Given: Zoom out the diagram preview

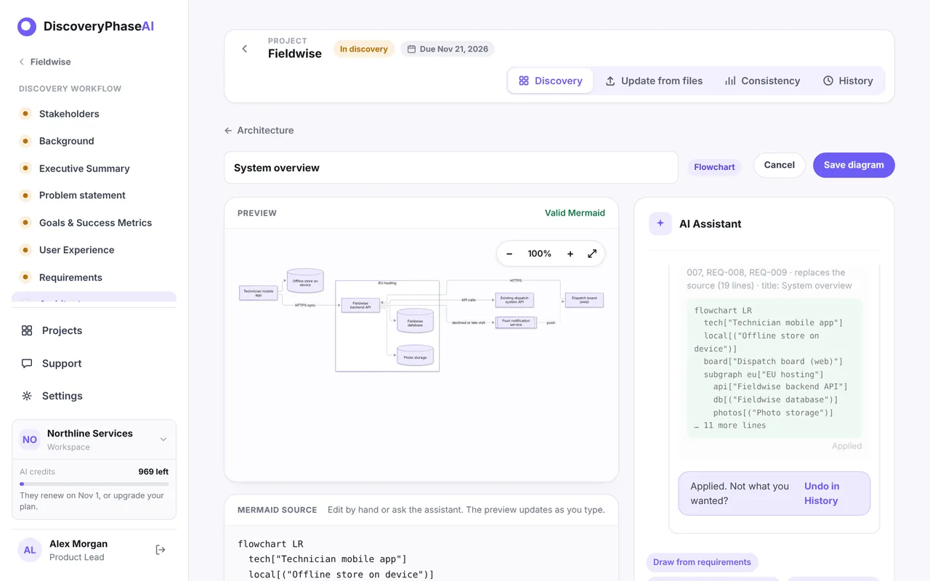Looking at the screenshot, I should point(509,253).
